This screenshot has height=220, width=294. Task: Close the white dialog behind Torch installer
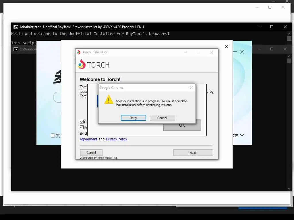point(227,46)
